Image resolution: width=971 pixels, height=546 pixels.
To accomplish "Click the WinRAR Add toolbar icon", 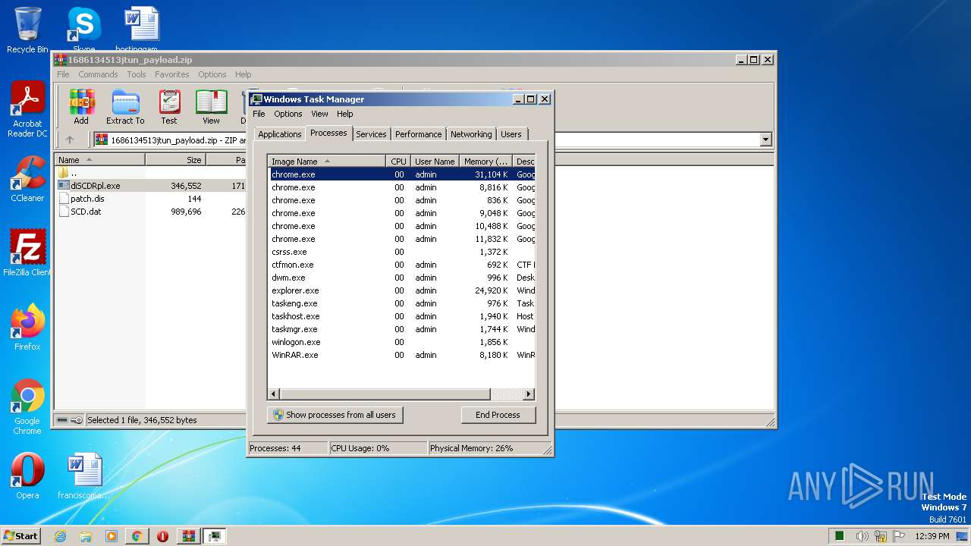I will tap(81, 107).
